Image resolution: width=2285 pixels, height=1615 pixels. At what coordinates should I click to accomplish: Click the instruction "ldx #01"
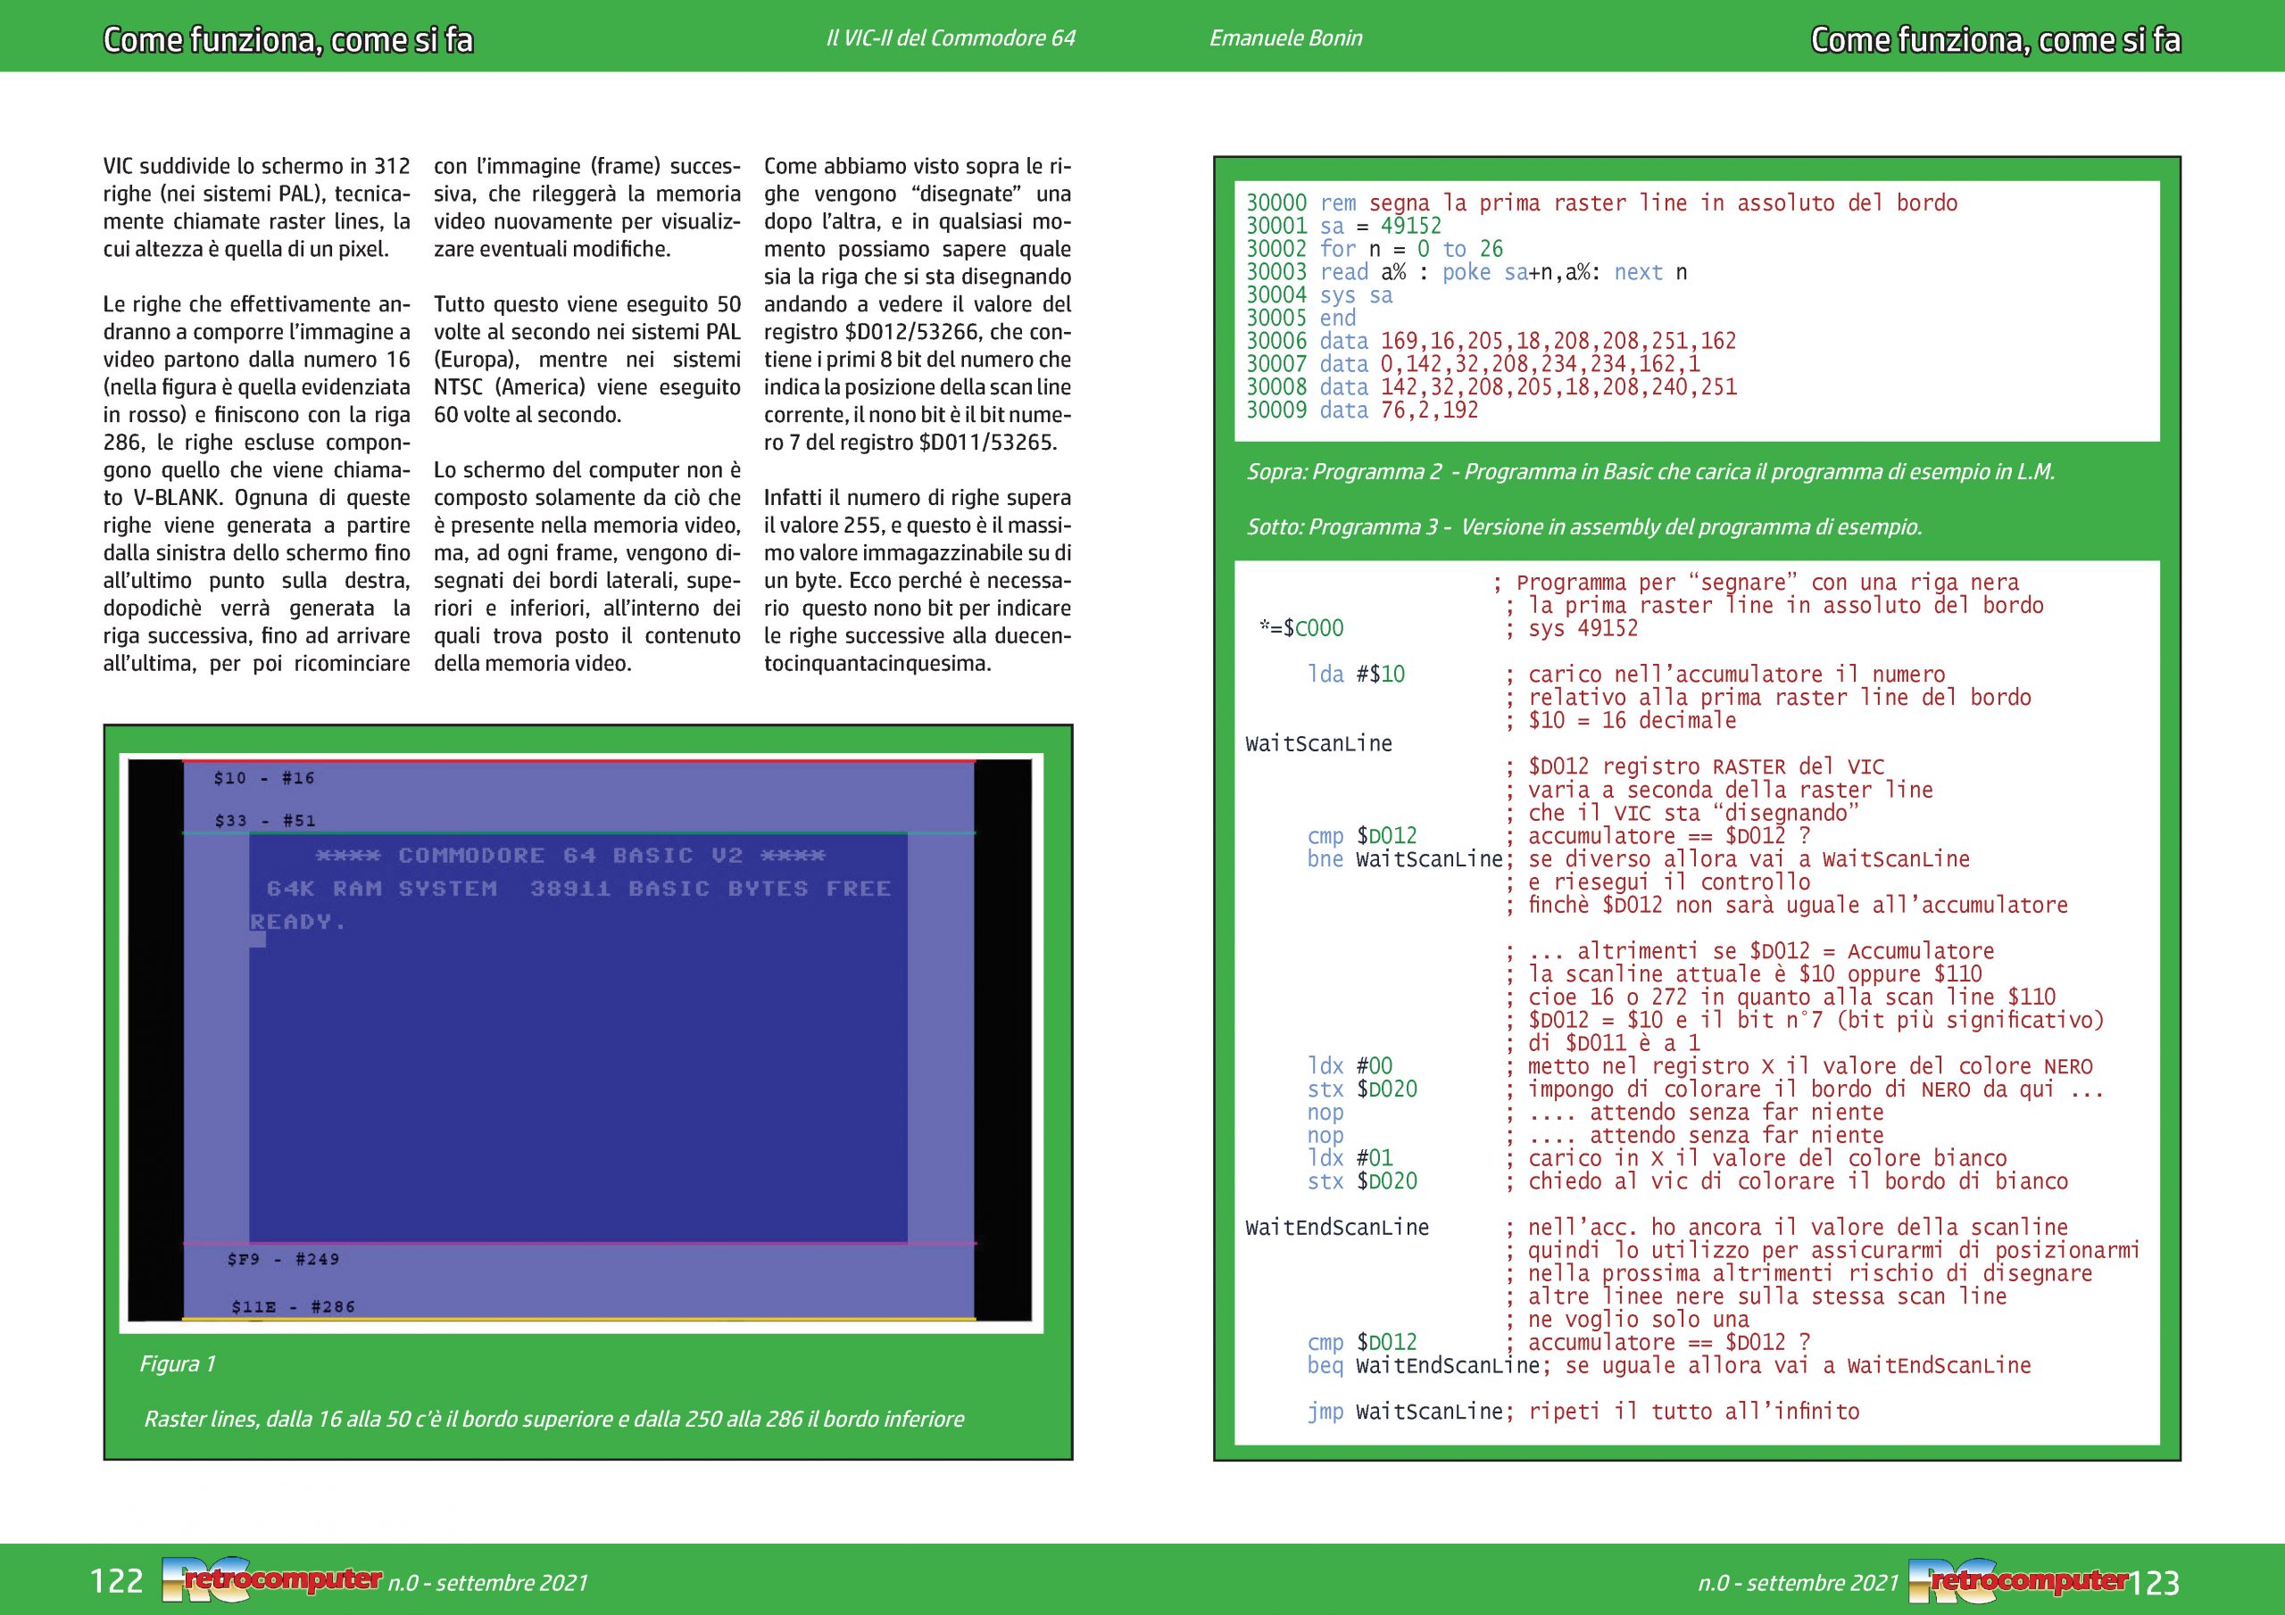(1350, 1158)
